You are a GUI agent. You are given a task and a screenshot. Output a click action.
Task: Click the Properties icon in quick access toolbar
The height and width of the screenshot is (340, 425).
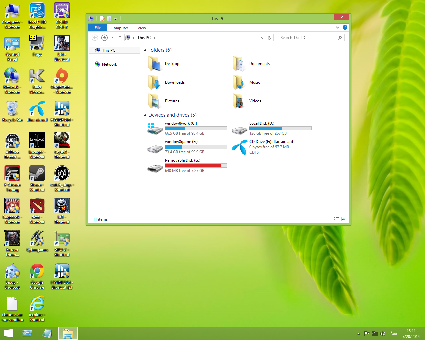(x=102, y=19)
